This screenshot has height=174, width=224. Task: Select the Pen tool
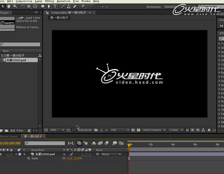point(49,6)
